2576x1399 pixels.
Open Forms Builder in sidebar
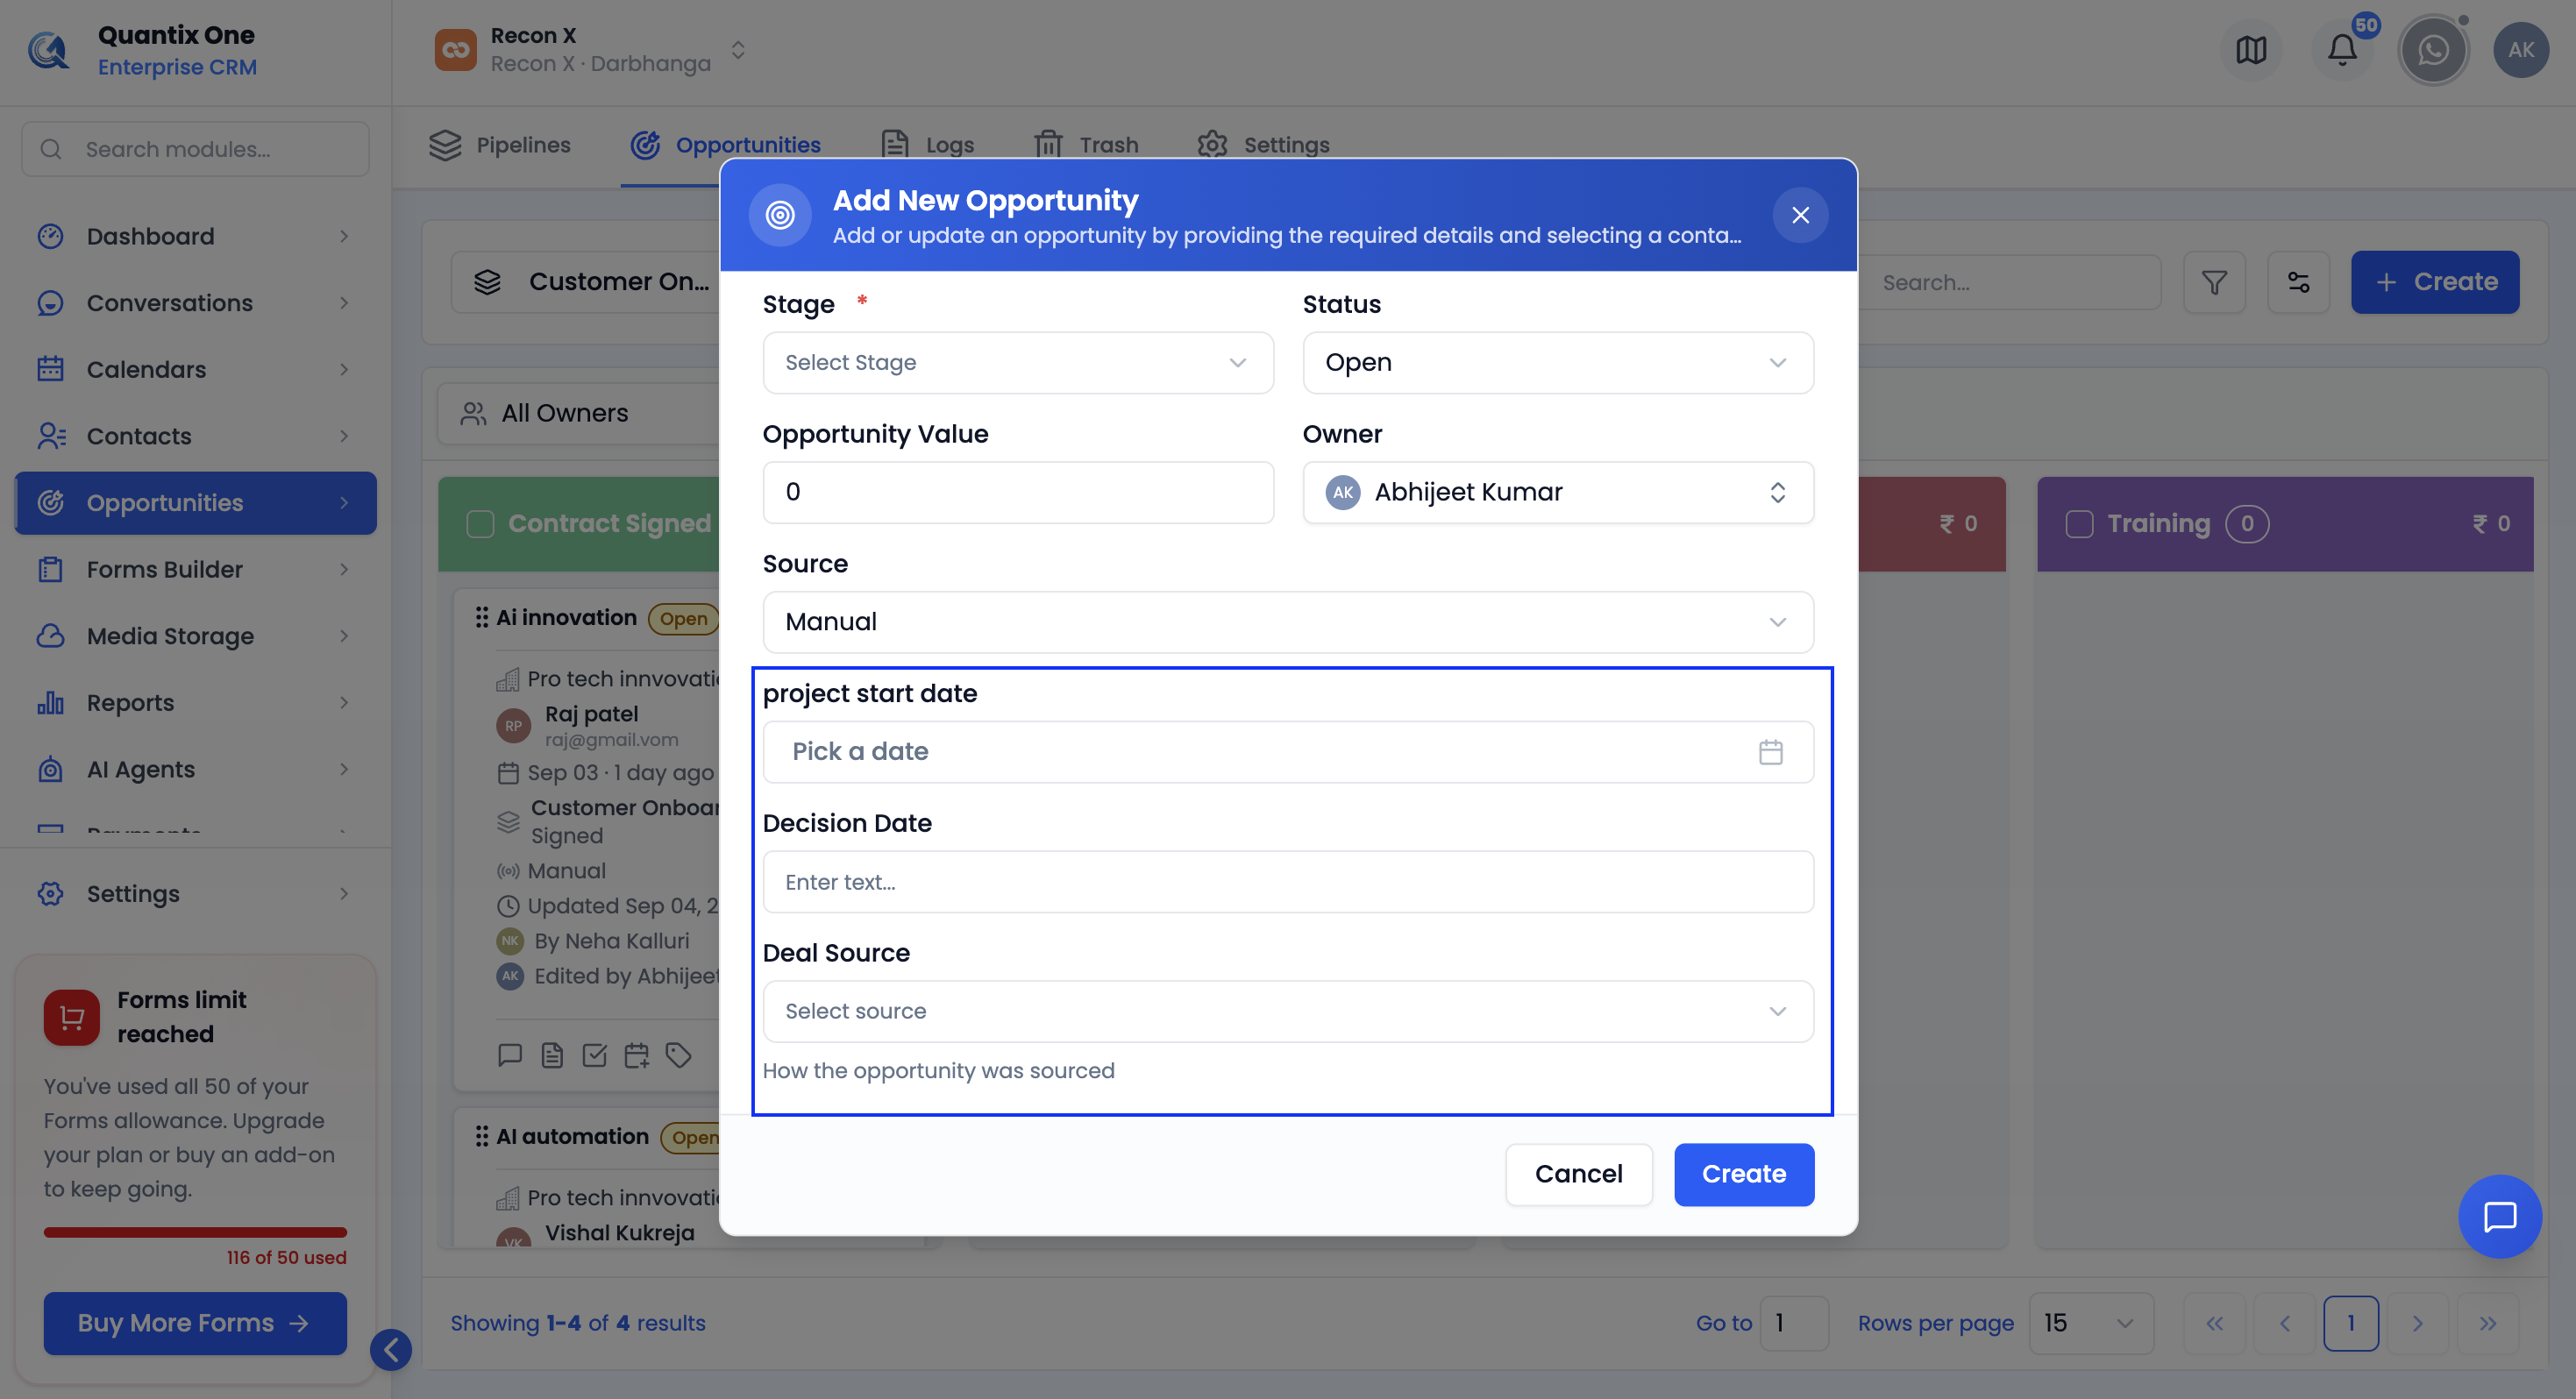[195, 569]
